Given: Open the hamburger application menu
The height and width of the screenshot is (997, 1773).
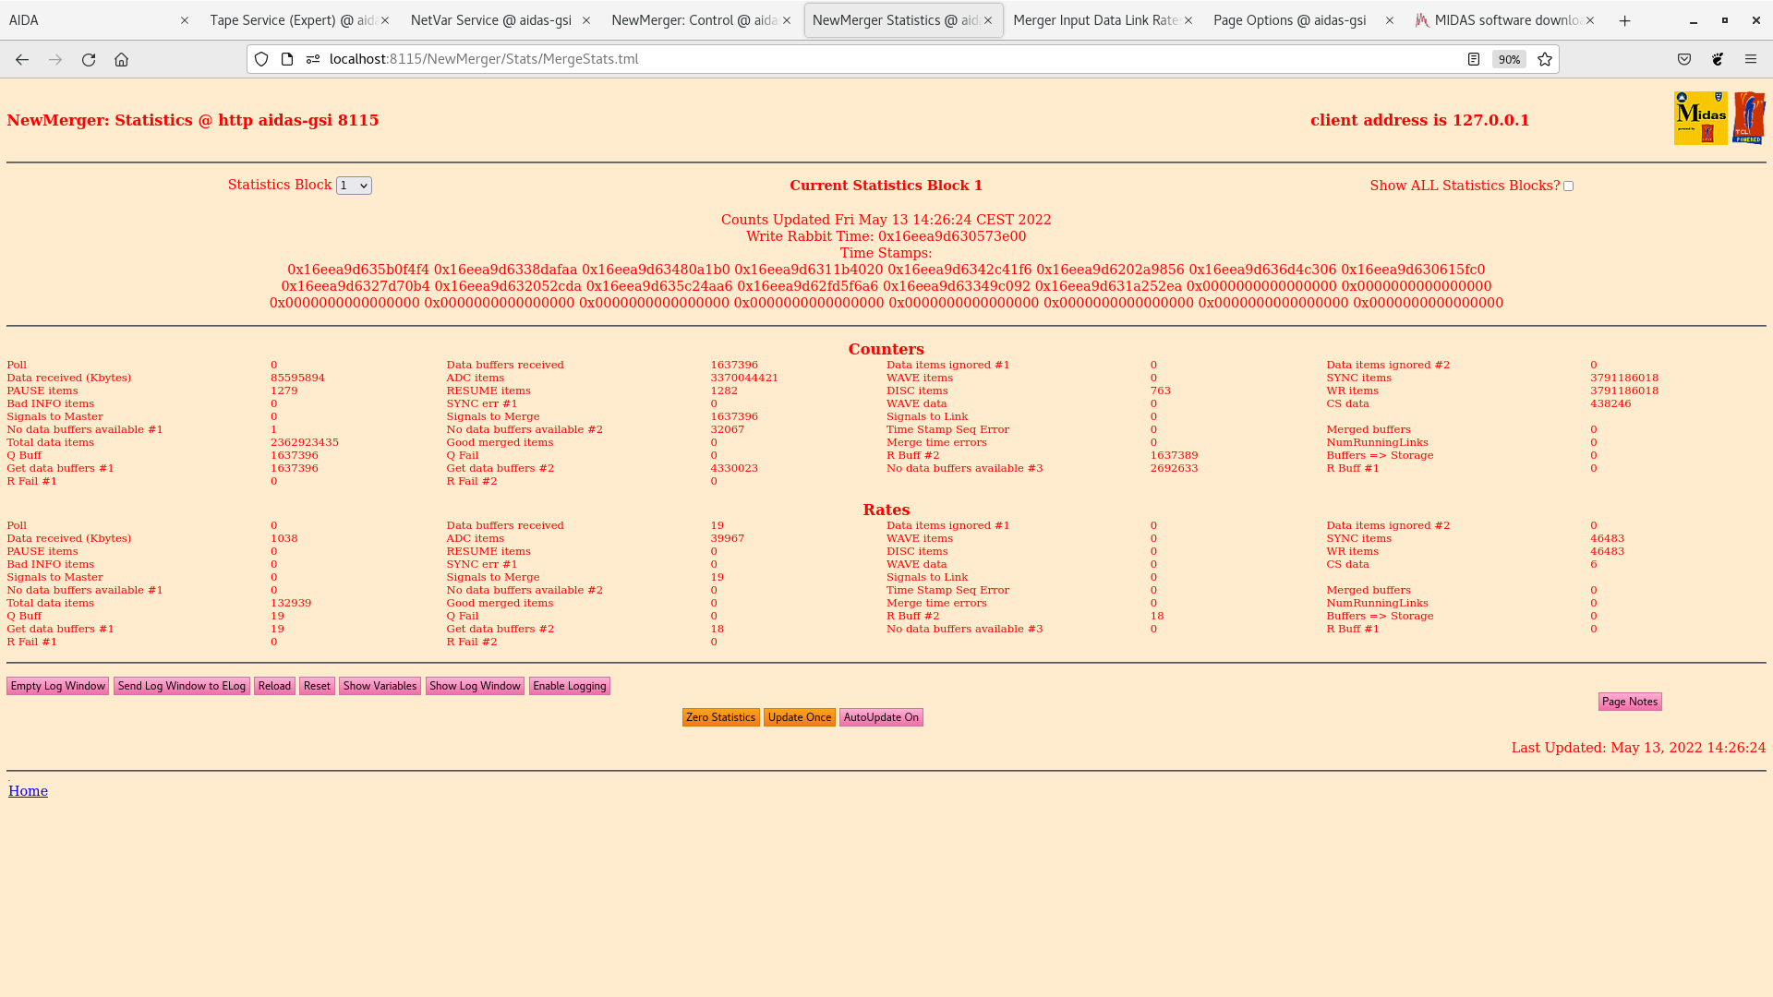Looking at the screenshot, I should pos(1751,59).
